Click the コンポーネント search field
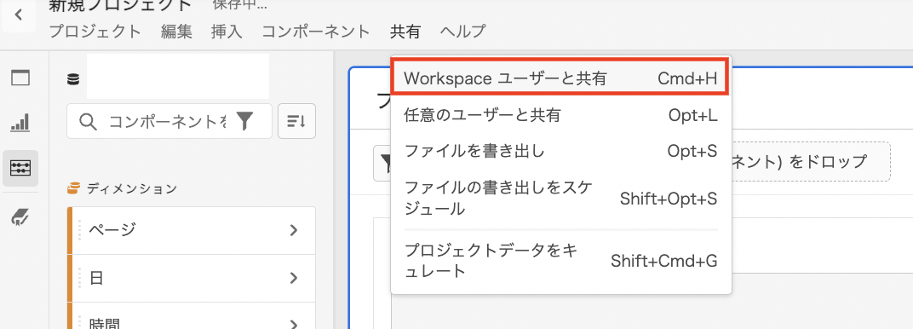Screen dimensions: 913x329 click(x=169, y=121)
